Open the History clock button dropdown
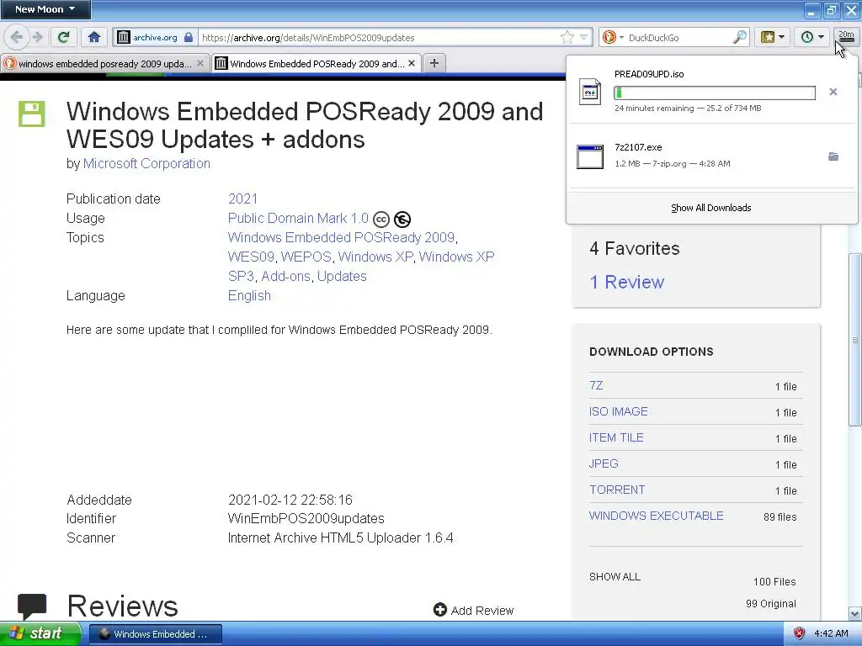Image resolution: width=862 pixels, height=646 pixels. pos(811,37)
